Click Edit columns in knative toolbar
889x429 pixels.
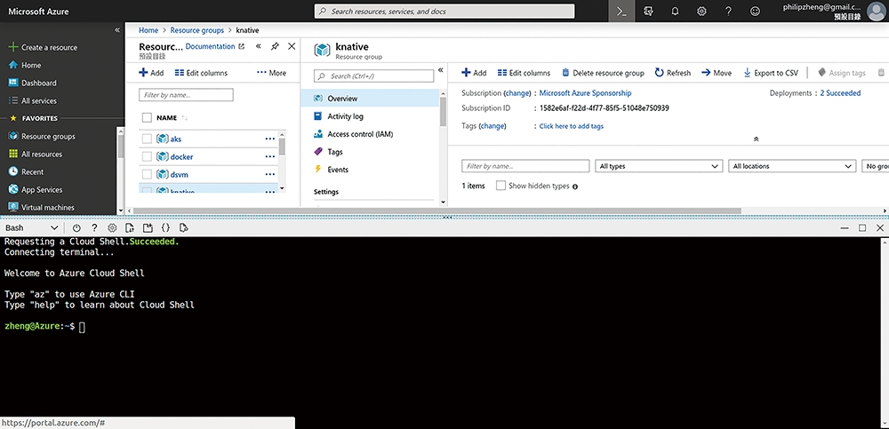pyautogui.click(x=524, y=73)
